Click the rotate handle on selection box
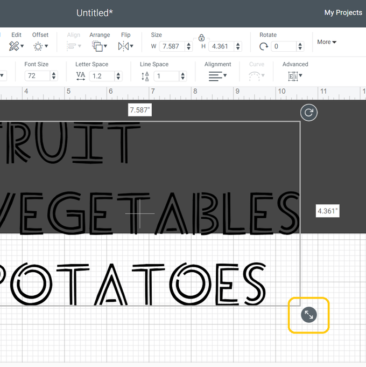 pyautogui.click(x=308, y=113)
